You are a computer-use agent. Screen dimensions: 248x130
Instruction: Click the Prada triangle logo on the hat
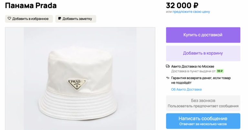tap(77, 84)
